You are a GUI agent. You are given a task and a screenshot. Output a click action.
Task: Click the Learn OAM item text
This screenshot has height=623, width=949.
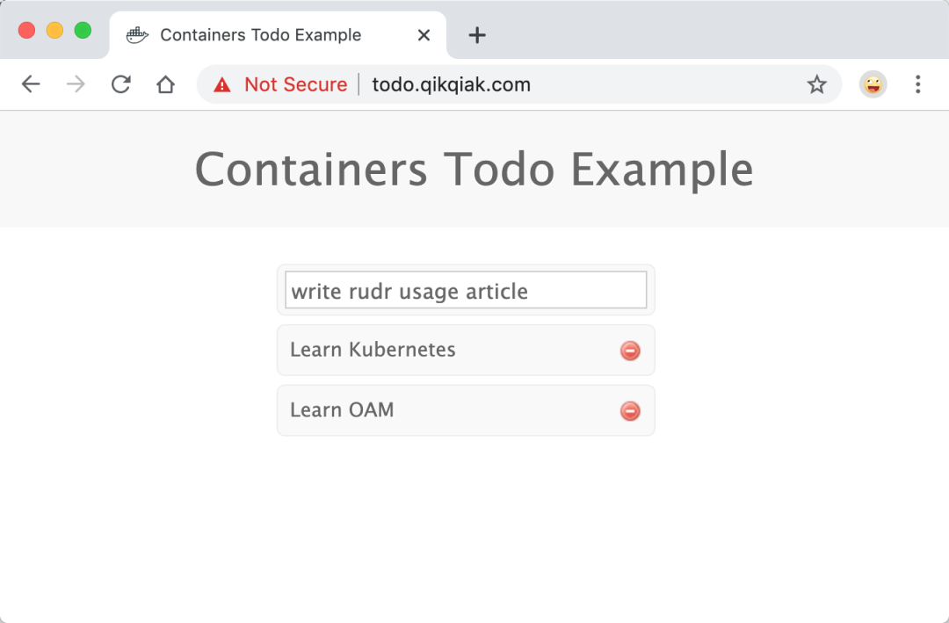(341, 409)
